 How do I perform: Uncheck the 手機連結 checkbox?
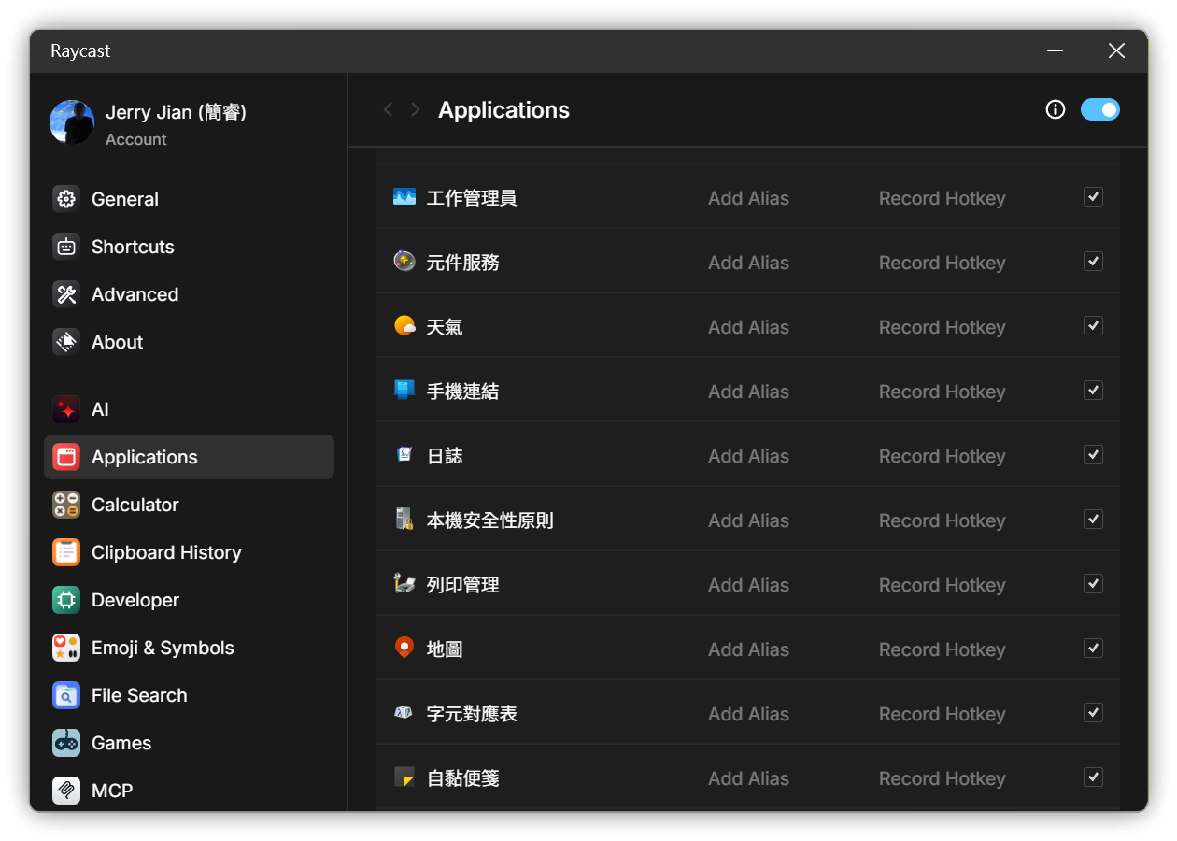pyautogui.click(x=1093, y=391)
